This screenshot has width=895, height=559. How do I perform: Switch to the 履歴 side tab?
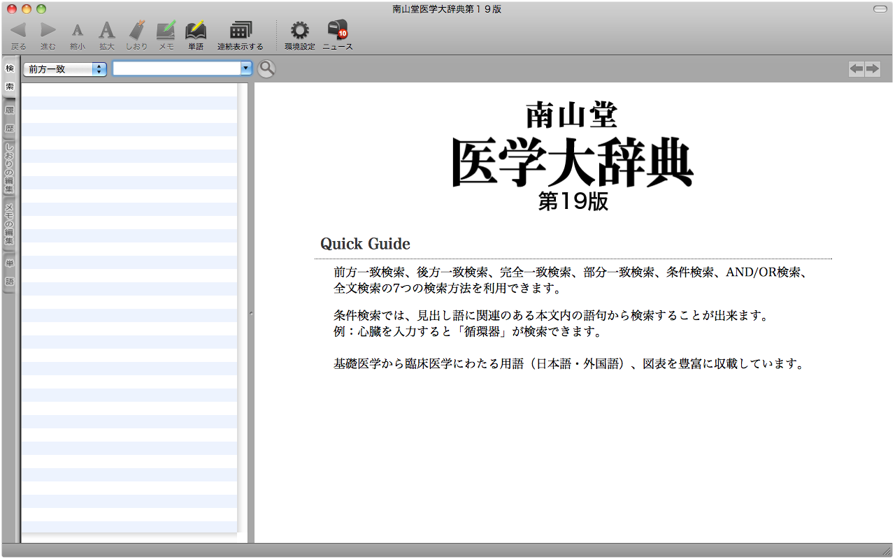(x=10, y=119)
